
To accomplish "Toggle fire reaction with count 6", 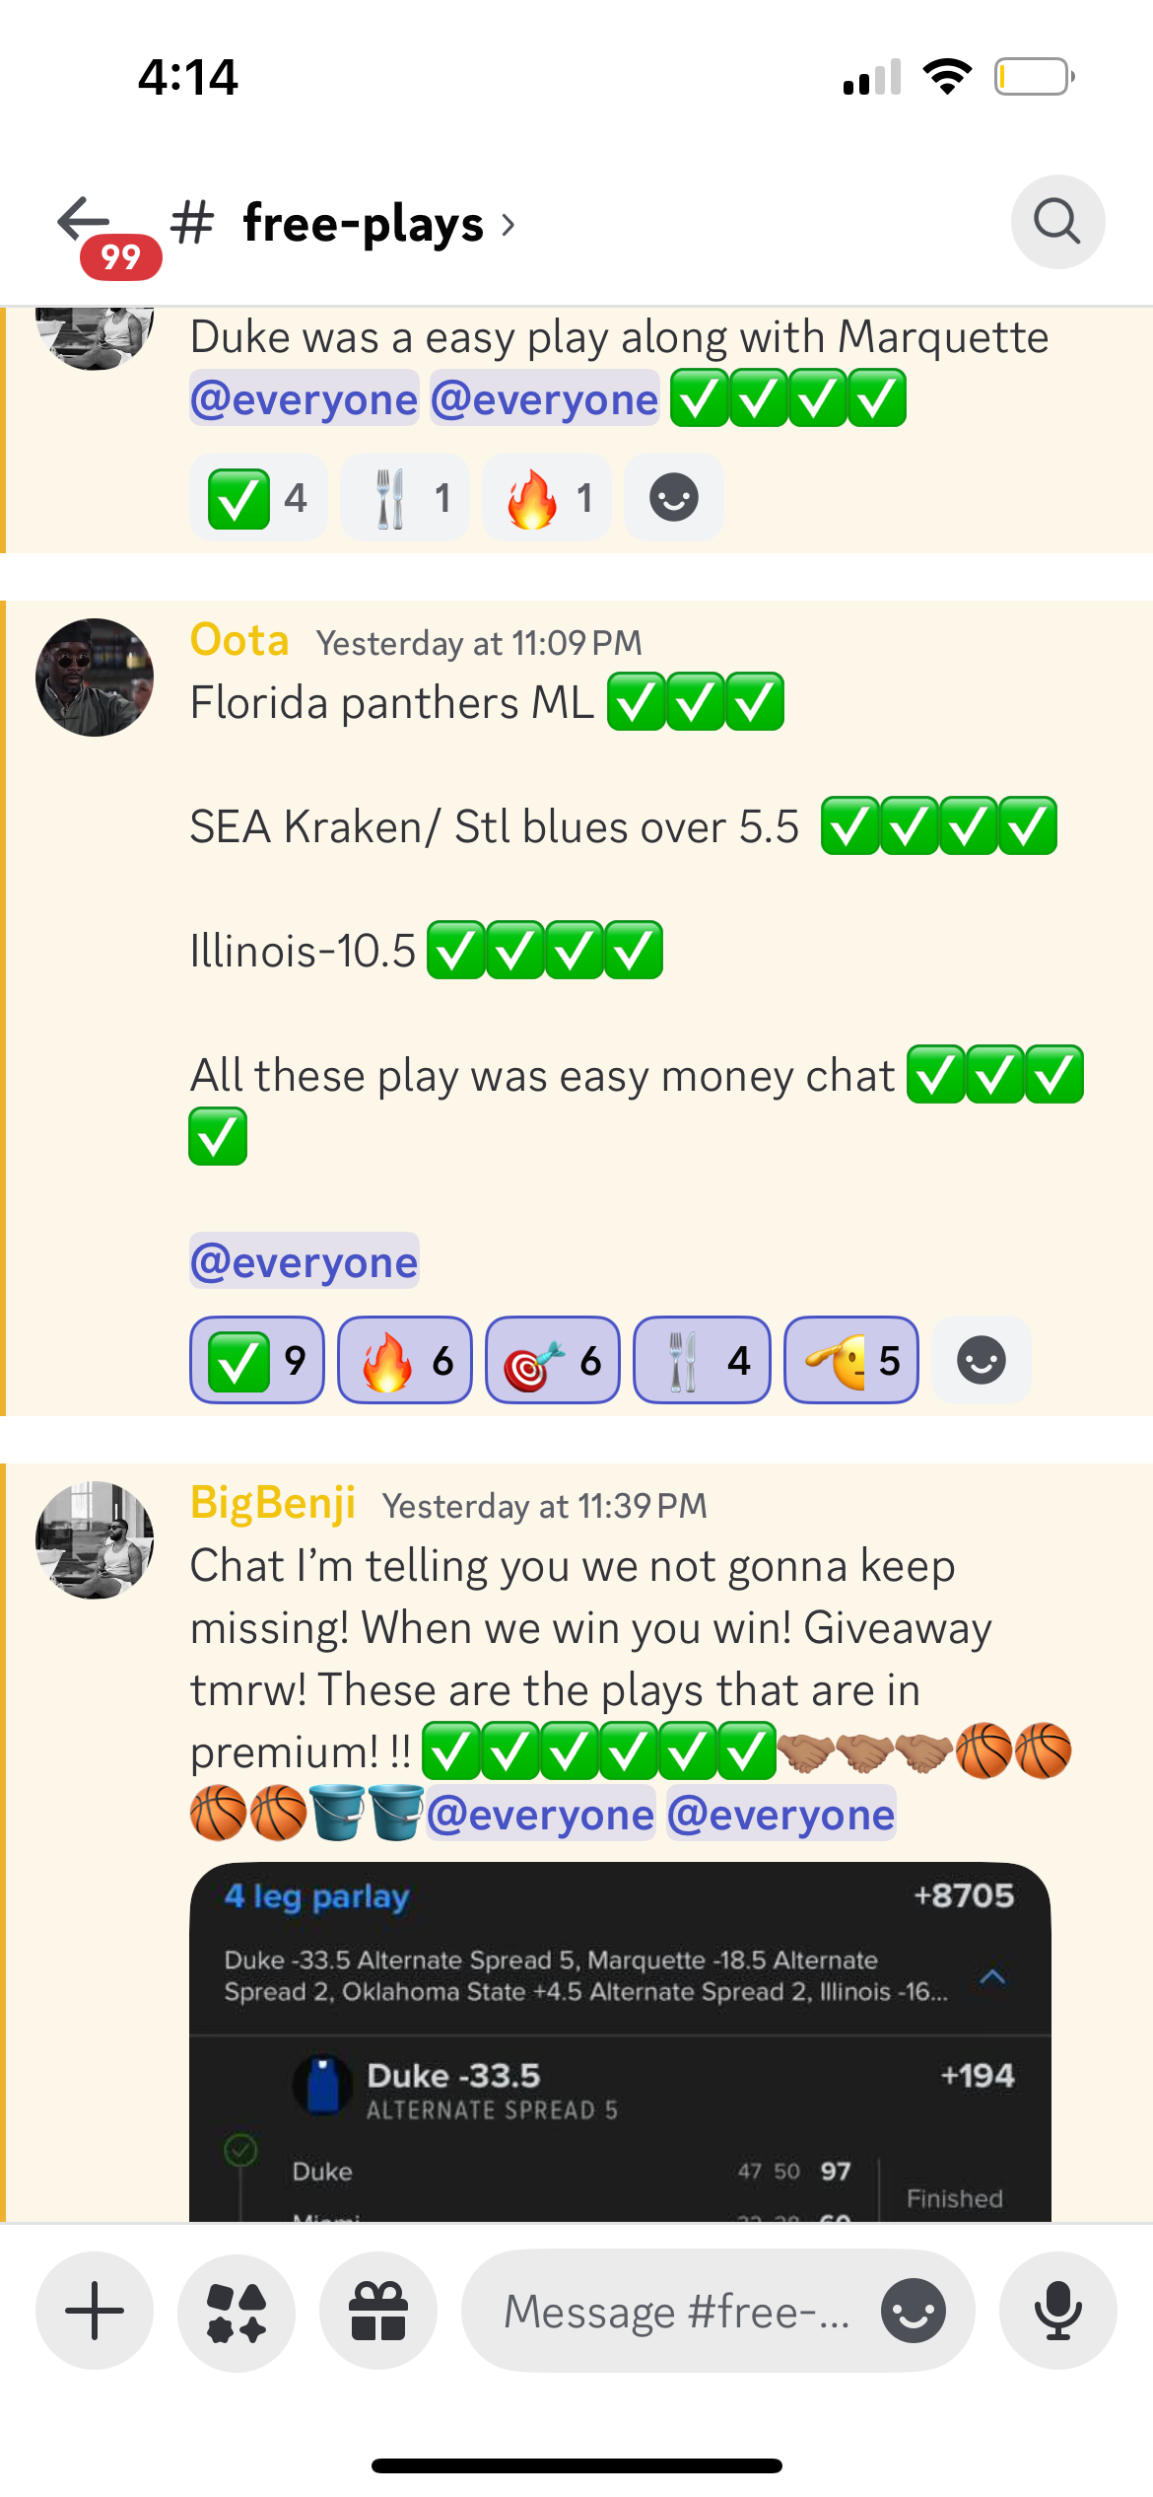I will 405,1360.
